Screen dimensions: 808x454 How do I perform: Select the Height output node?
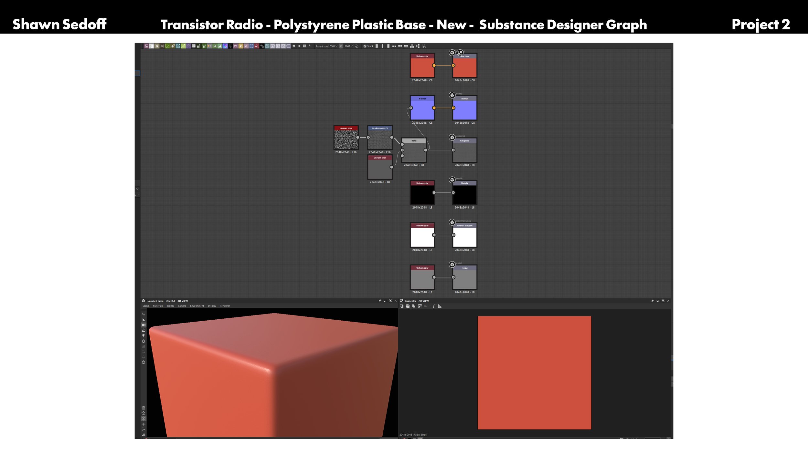tap(465, 277)
